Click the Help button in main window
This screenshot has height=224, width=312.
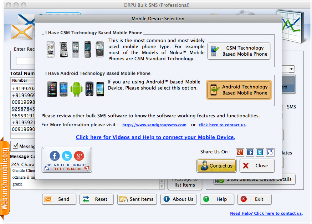tap(217, 199)
